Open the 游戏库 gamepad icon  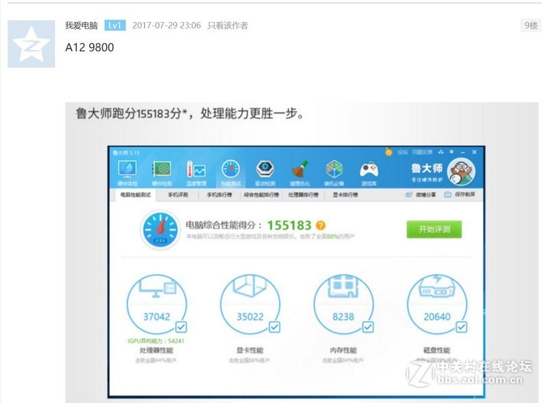click(369, 172)
